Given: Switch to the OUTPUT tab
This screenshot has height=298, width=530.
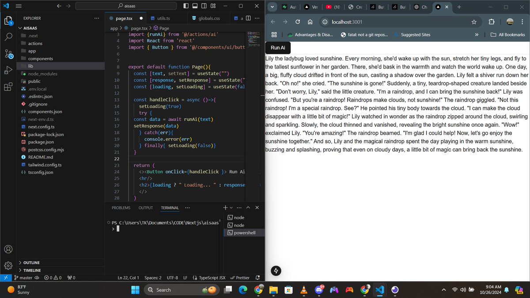Looking at the screenshot, I should pyautogui.click(x=146, y=207).
